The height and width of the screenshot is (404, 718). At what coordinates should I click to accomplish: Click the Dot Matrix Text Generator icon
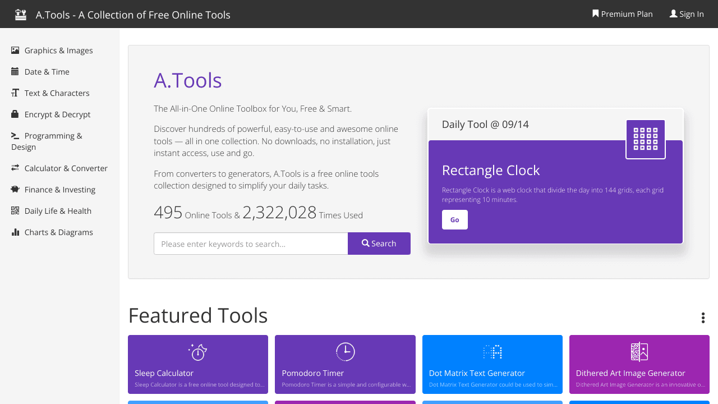[x=492, y=352]
